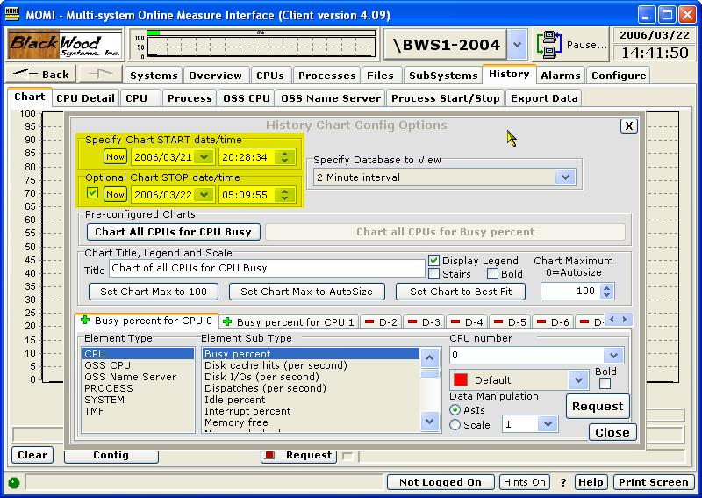Click the green plus on CPU 1 tab
The image size is (702, 498).
227,321
